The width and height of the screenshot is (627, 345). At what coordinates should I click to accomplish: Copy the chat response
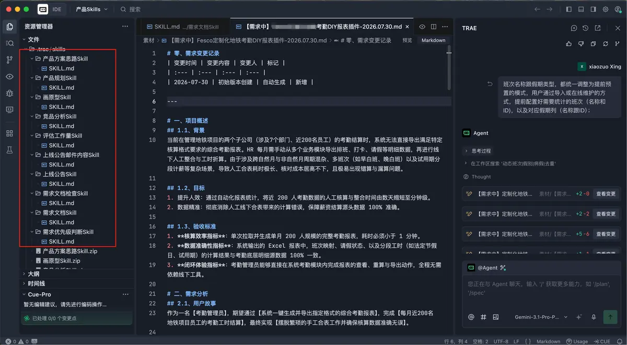click(x=594, y=44)
